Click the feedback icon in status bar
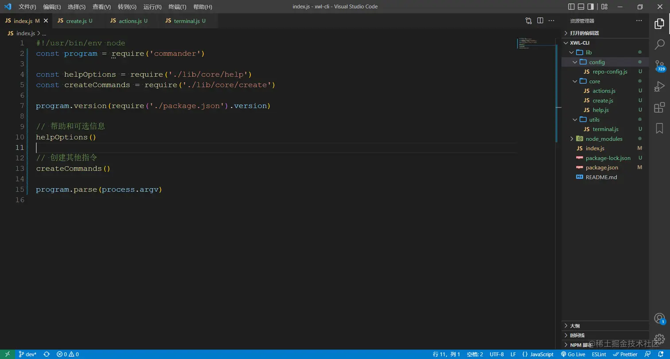Image resolution: width=670 pixels, height=359 pixels. 647,354
